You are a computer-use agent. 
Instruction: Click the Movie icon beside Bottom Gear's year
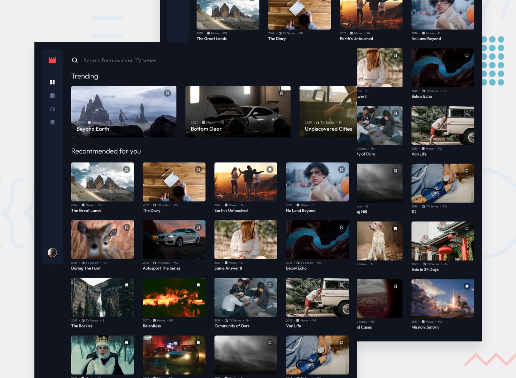[x=203, y=122]
